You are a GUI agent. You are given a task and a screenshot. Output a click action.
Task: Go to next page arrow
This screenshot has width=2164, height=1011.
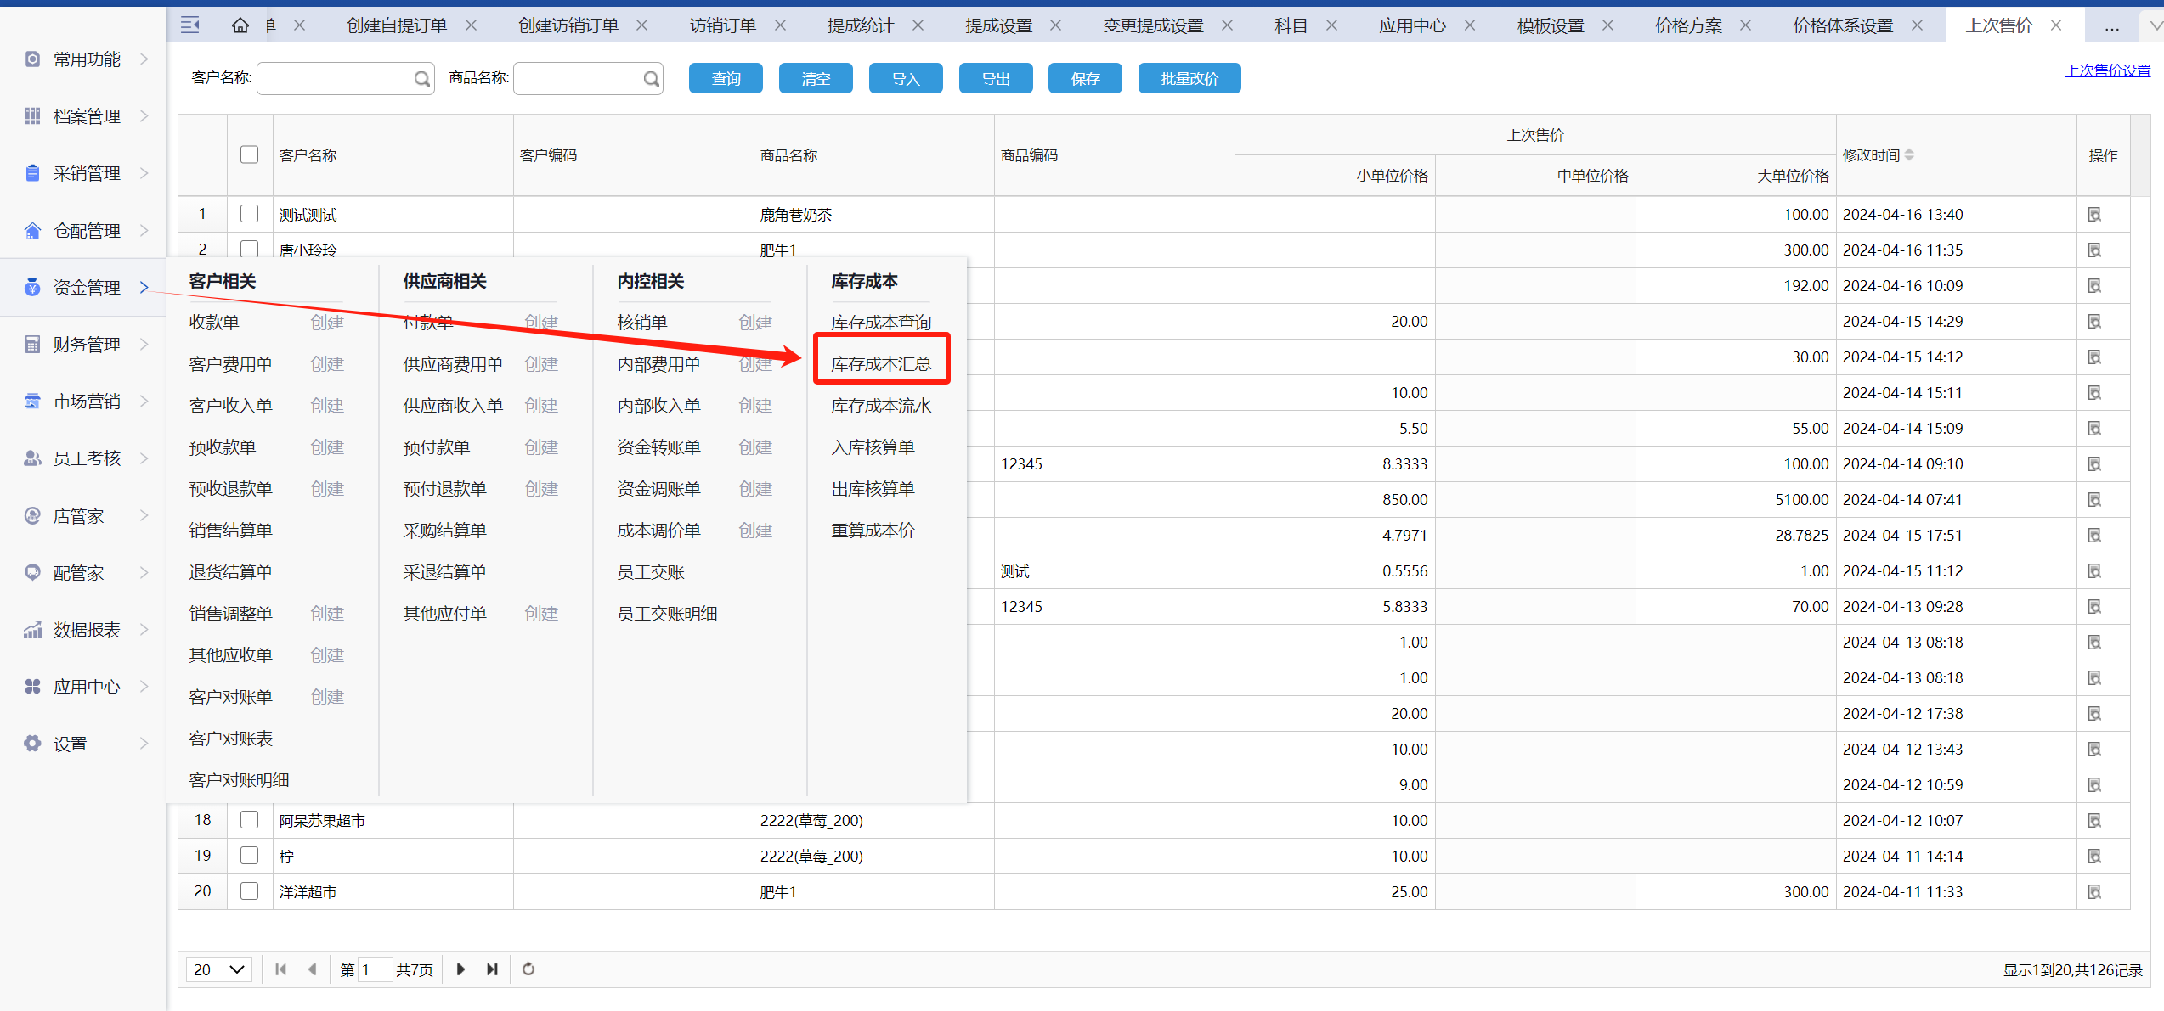point(460,969)
